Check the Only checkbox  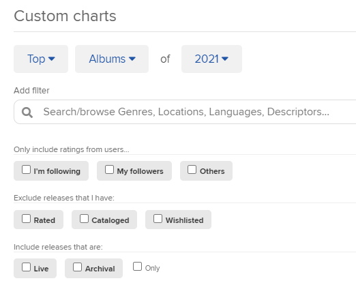click(137, 267)
